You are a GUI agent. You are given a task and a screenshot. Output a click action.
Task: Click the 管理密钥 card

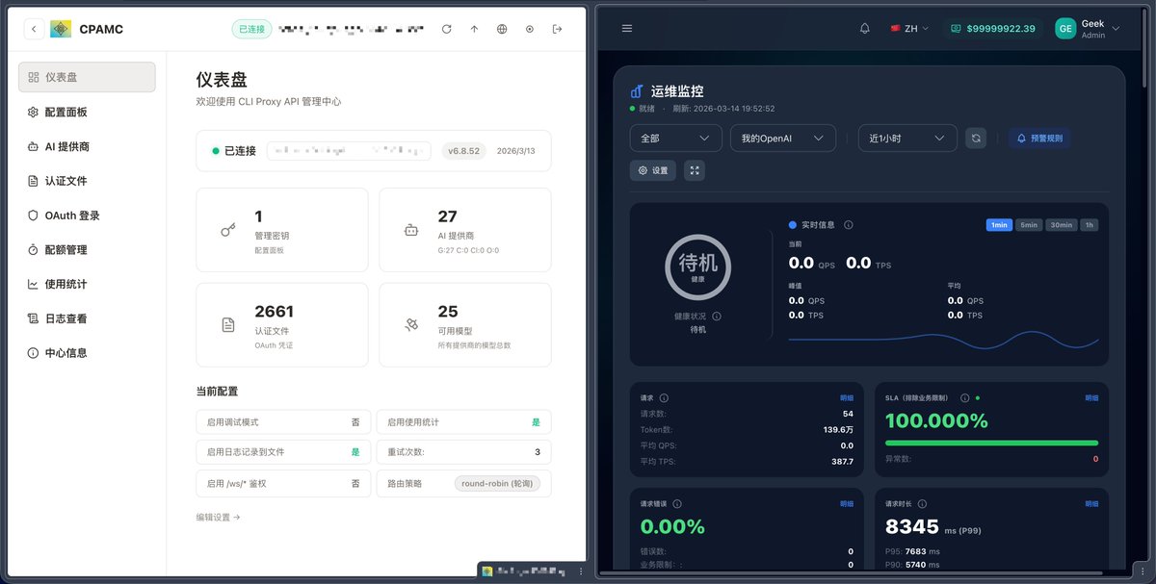click(282, 230)
